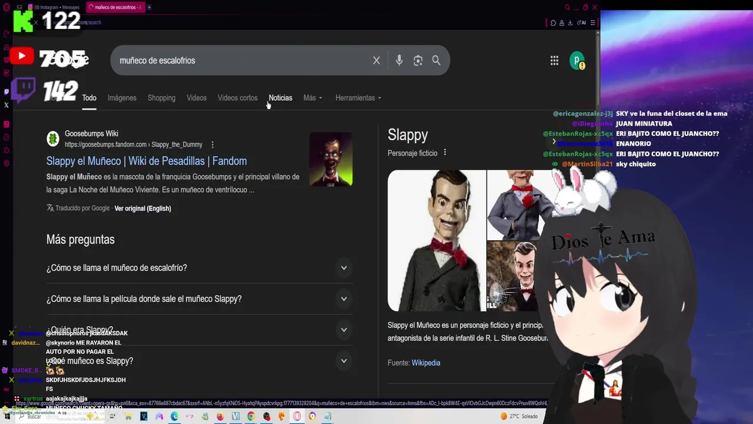753x424 pixels.
Task: Click the goosebumps.fandom.com URL breadcrumb
Action: (134, 144)
